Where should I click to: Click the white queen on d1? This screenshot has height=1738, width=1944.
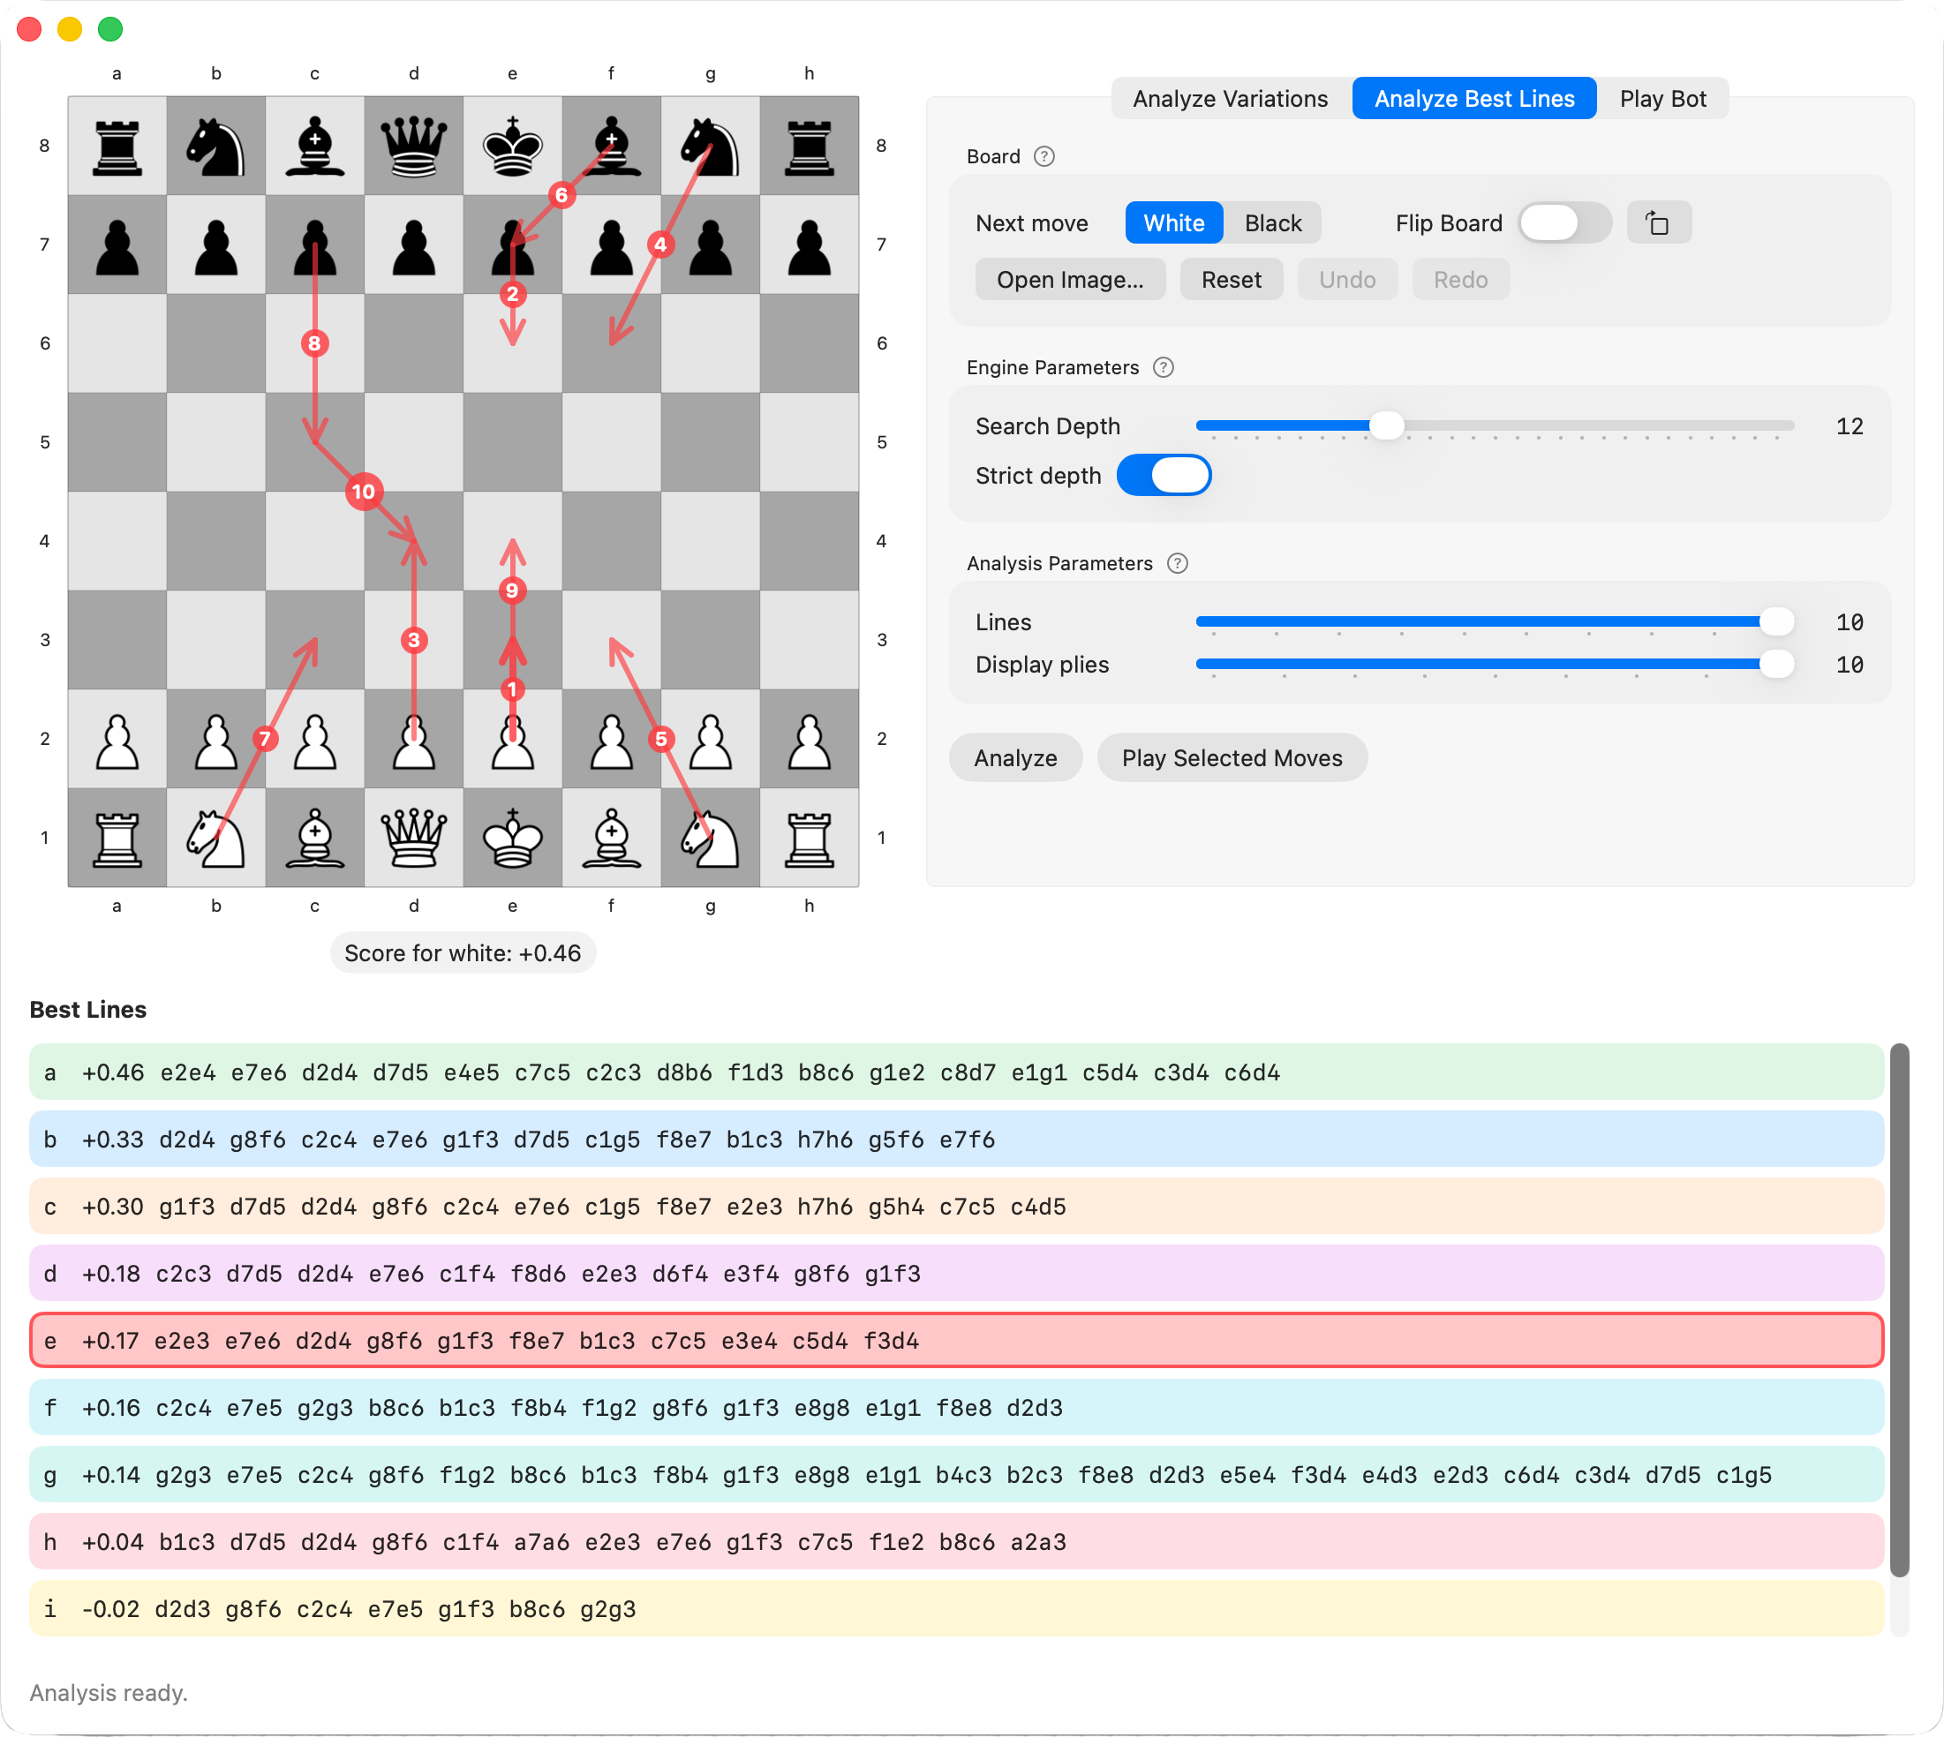click(414, 838)
